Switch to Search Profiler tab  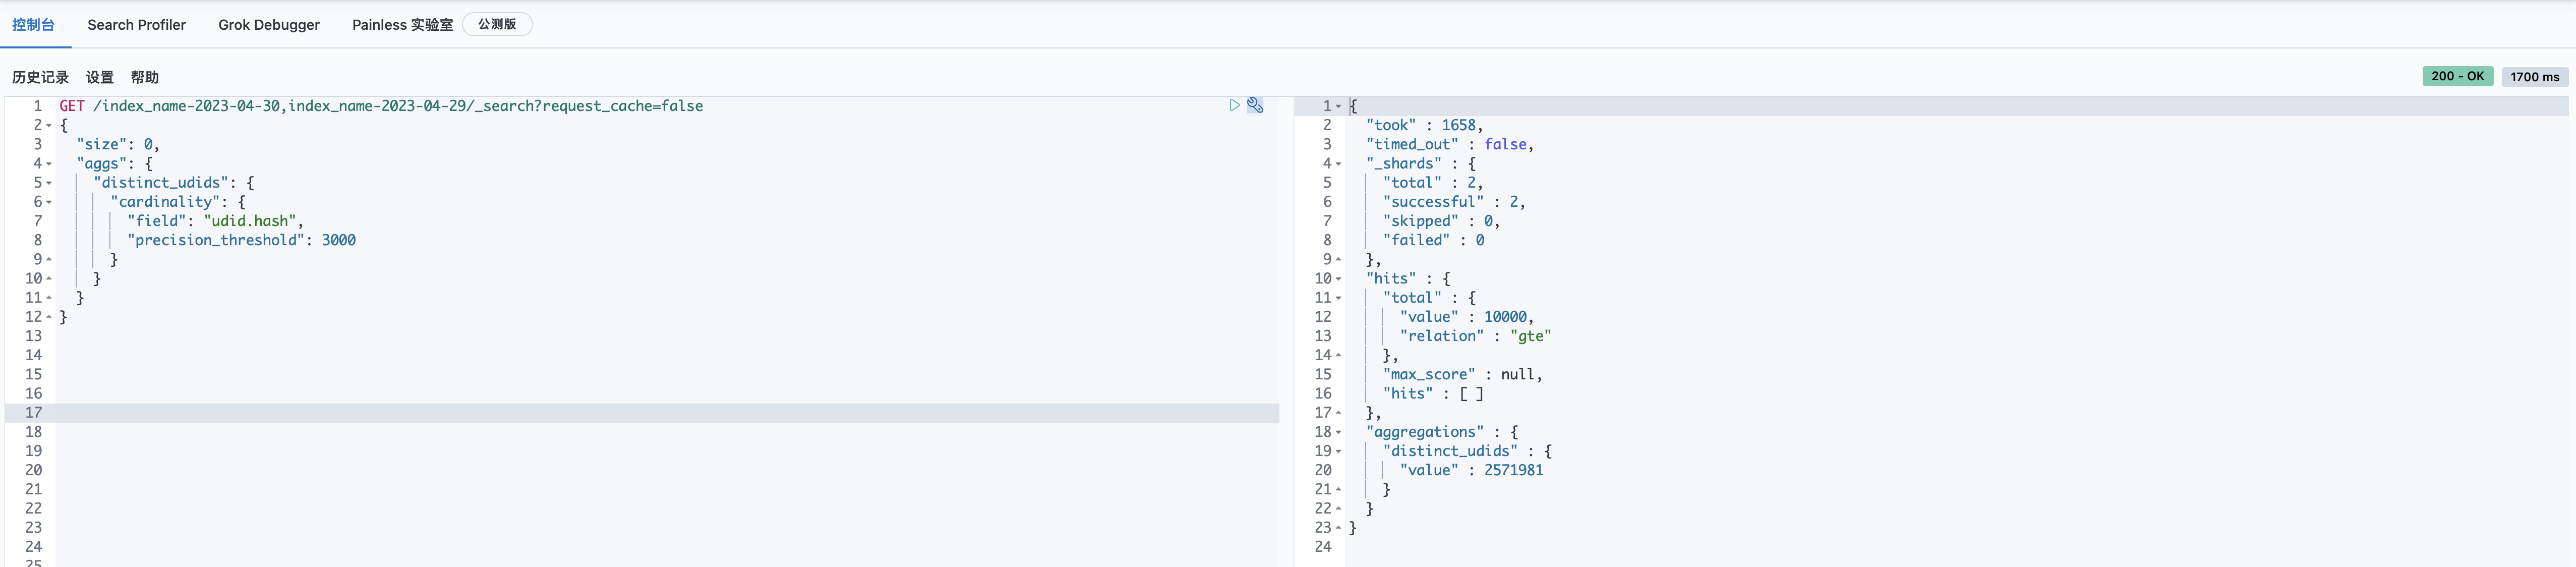click(x=136, y=25)
